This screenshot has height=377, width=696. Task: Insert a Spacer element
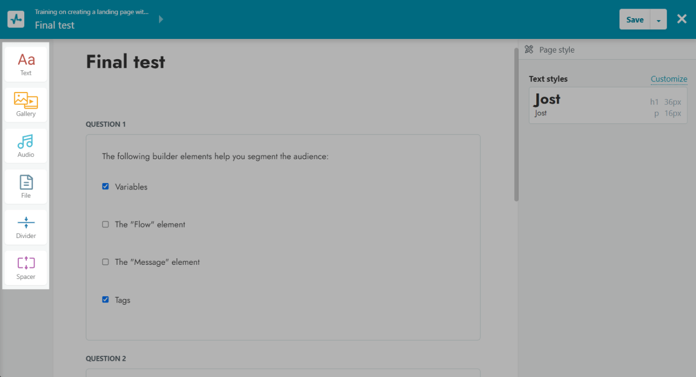coord(26,268)
